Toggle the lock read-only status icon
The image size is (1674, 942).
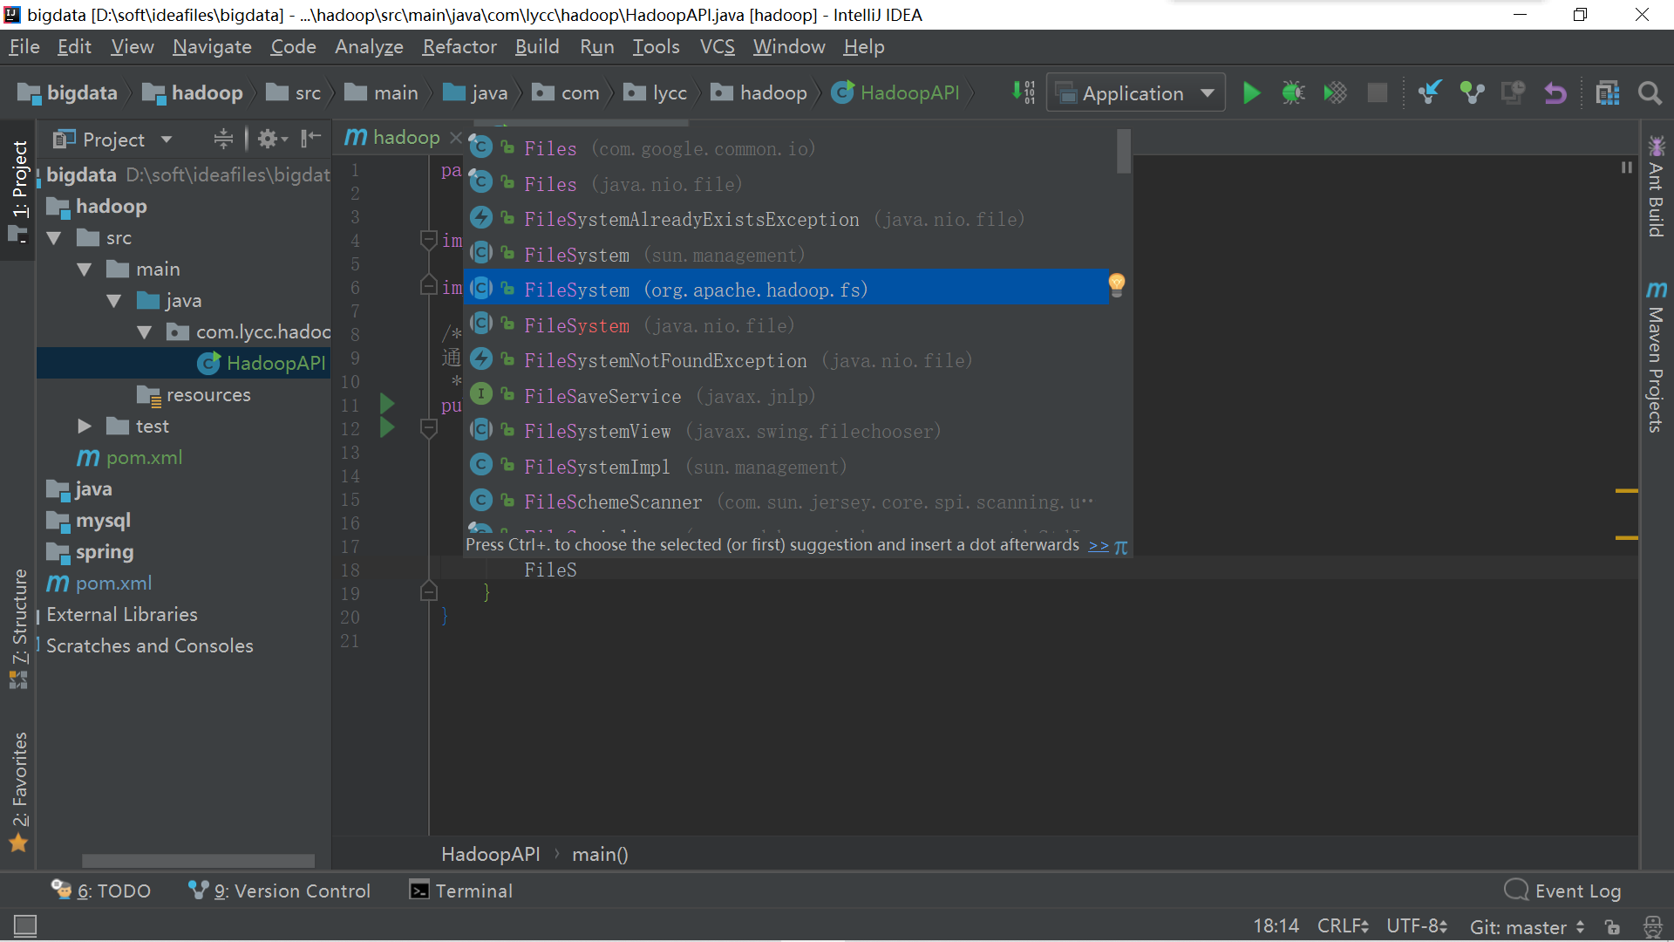click(x=1612, y=927)
